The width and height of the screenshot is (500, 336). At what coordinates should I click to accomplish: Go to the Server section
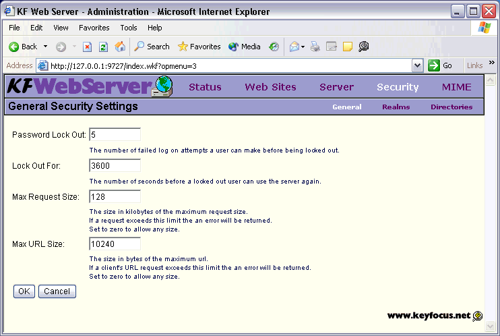[x=337, y=87]
